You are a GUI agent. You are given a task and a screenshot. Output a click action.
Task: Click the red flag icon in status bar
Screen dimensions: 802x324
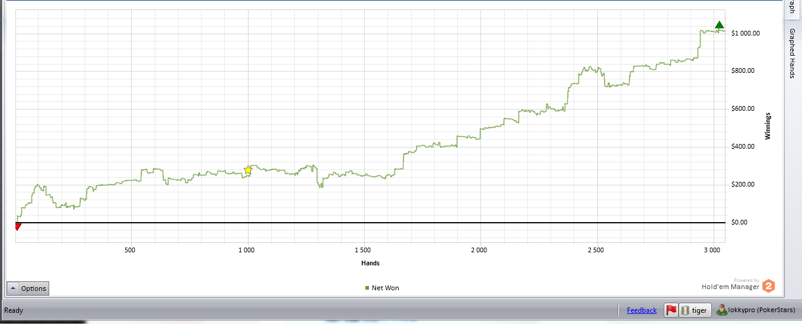pyautogui.click(x=671, y=310)
